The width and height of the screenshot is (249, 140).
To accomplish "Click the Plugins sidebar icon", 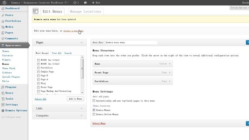I will (3, 87).
